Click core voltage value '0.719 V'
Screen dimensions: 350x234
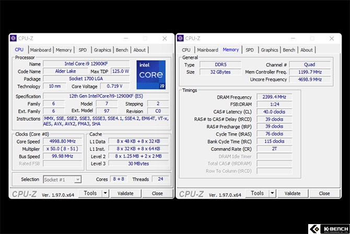(x=115, y=86)
